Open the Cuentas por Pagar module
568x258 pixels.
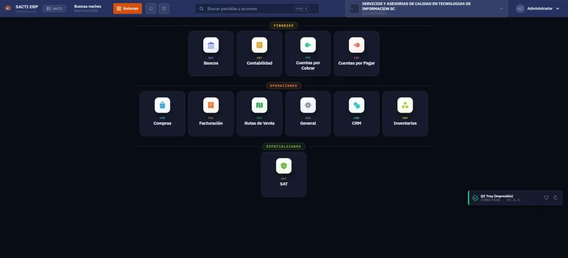pos(357,54)
